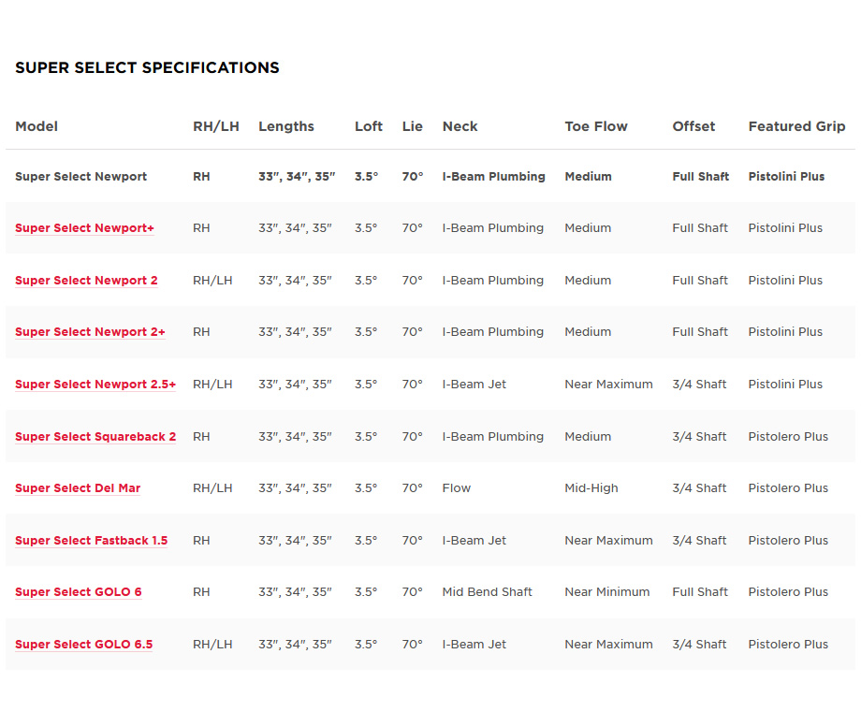This screenshot has height=712, width=861.
Task: Click the Super Select Specifications heading
Action: click(147, 67)
